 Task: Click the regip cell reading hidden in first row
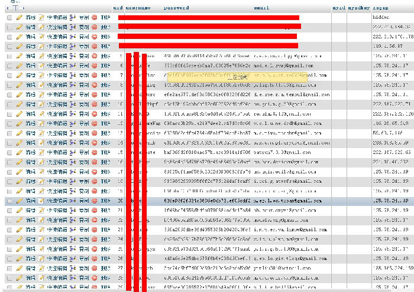(380, 18)
